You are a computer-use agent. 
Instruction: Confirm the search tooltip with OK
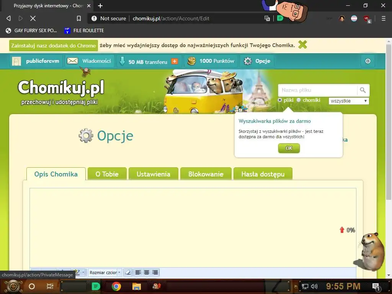(x=289, y=148)
